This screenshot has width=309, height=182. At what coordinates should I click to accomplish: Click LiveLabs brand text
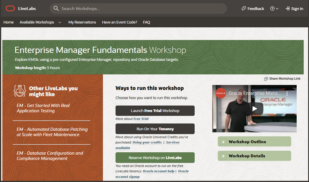pyautogui.click(x=27, y=9)
